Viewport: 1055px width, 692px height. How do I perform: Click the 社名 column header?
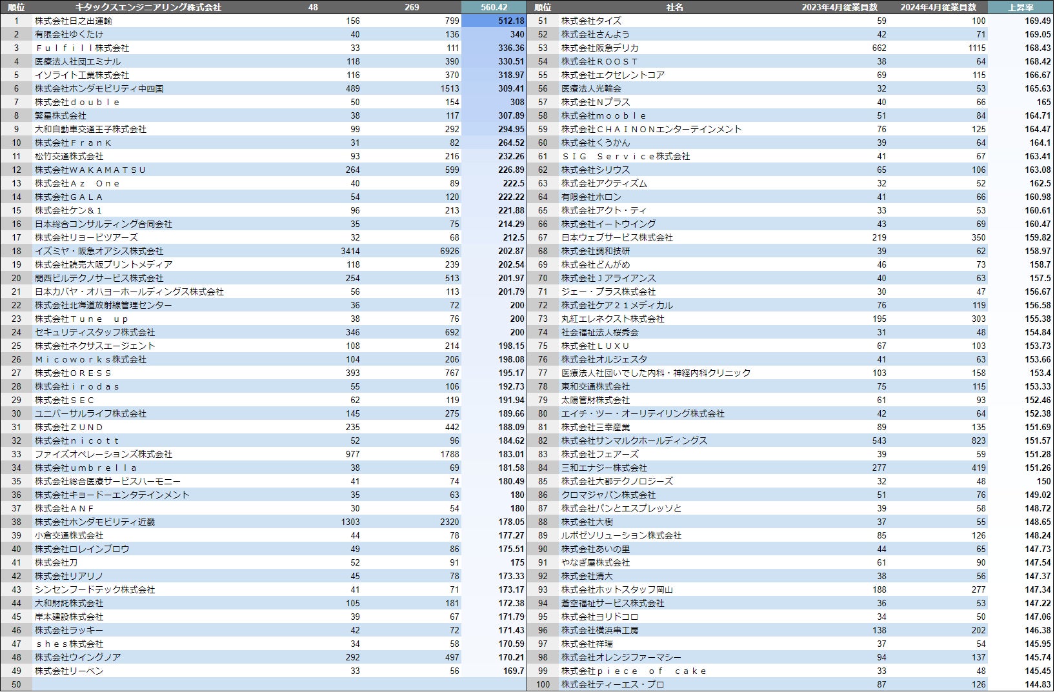click(x=674, y=7)
